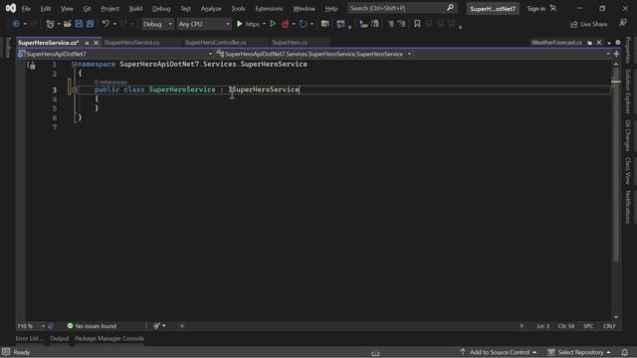Click the uncomment selection lines icon
Screen dimensions: 637x358
(402, 24)
